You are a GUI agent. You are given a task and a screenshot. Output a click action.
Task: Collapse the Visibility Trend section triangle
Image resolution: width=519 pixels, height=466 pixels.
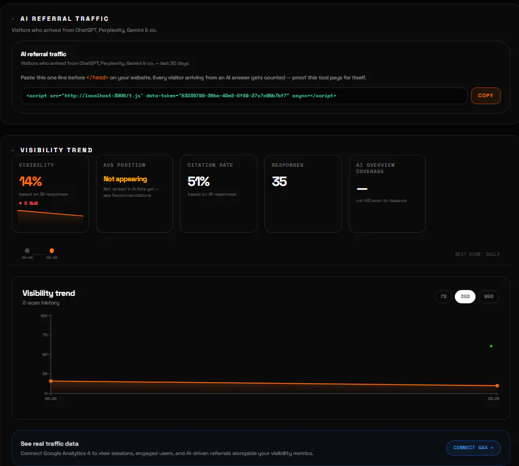tap(13, 151)
